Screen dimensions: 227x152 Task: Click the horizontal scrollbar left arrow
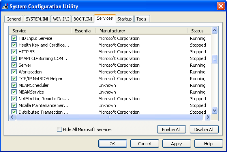pyautogui.click(x=12, y=117)
